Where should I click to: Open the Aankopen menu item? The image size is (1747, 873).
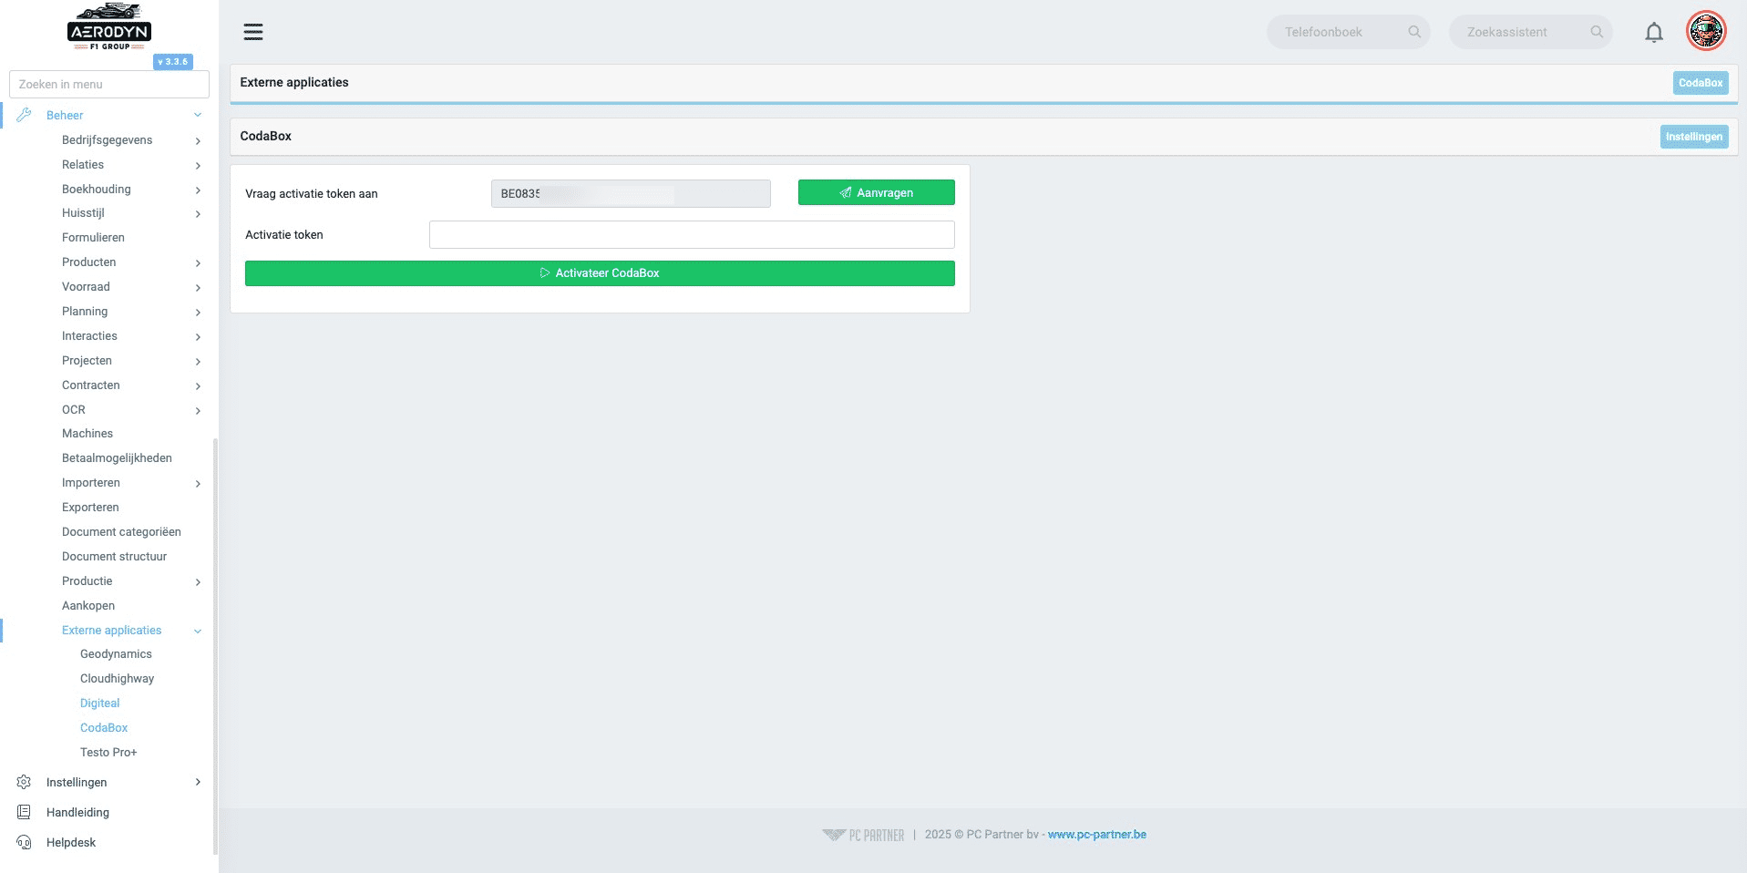point(88,606)
